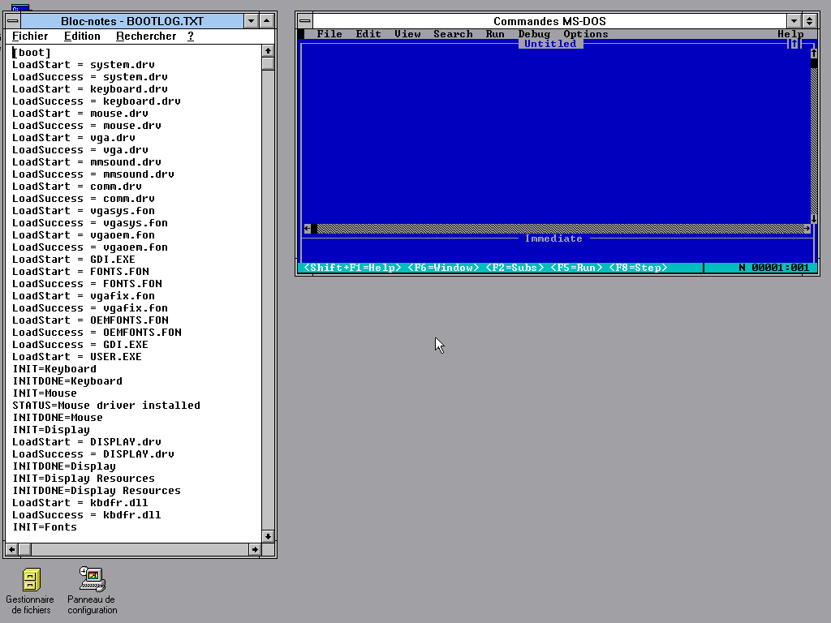Image resolution: width=831 pixels, height=623 pixels.
Task: Open Bloc-notes window control menu box
Action: click(x=13, y=21)
